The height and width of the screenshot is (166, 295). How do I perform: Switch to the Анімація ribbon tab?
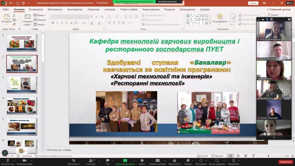[110, 9]
